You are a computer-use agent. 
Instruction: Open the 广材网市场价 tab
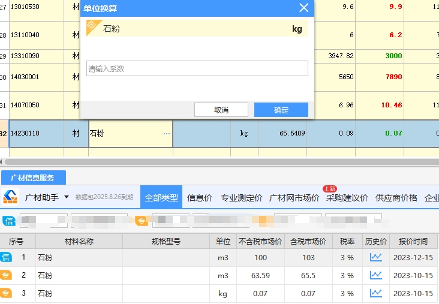294,198
